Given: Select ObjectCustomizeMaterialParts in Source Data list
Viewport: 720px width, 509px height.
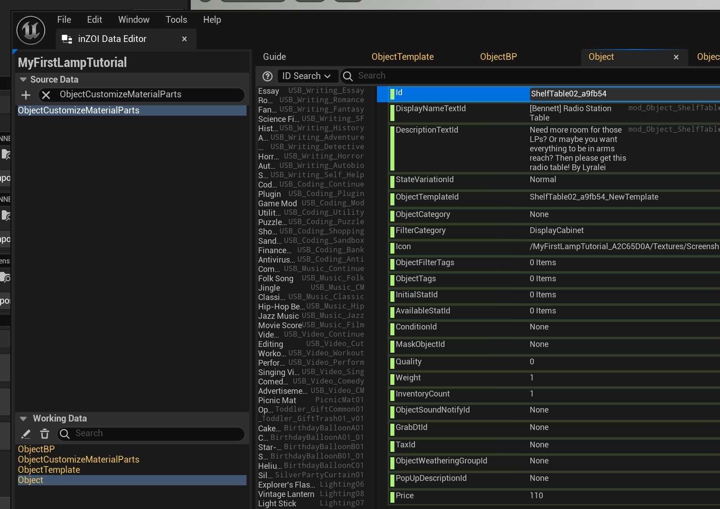Looking at the screenshot, I should tap(132, 110).
